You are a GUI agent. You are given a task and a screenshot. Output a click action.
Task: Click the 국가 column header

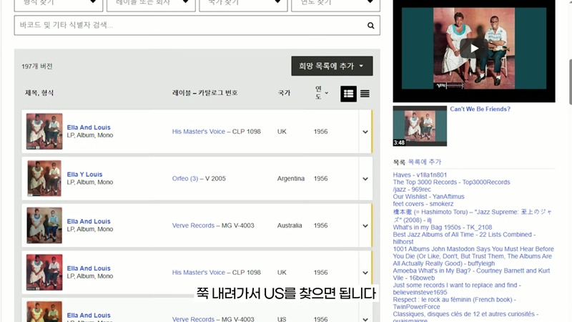click(x=284, y=93)
